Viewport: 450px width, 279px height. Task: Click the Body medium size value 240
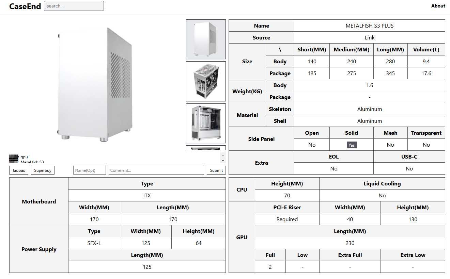[352, 61]
